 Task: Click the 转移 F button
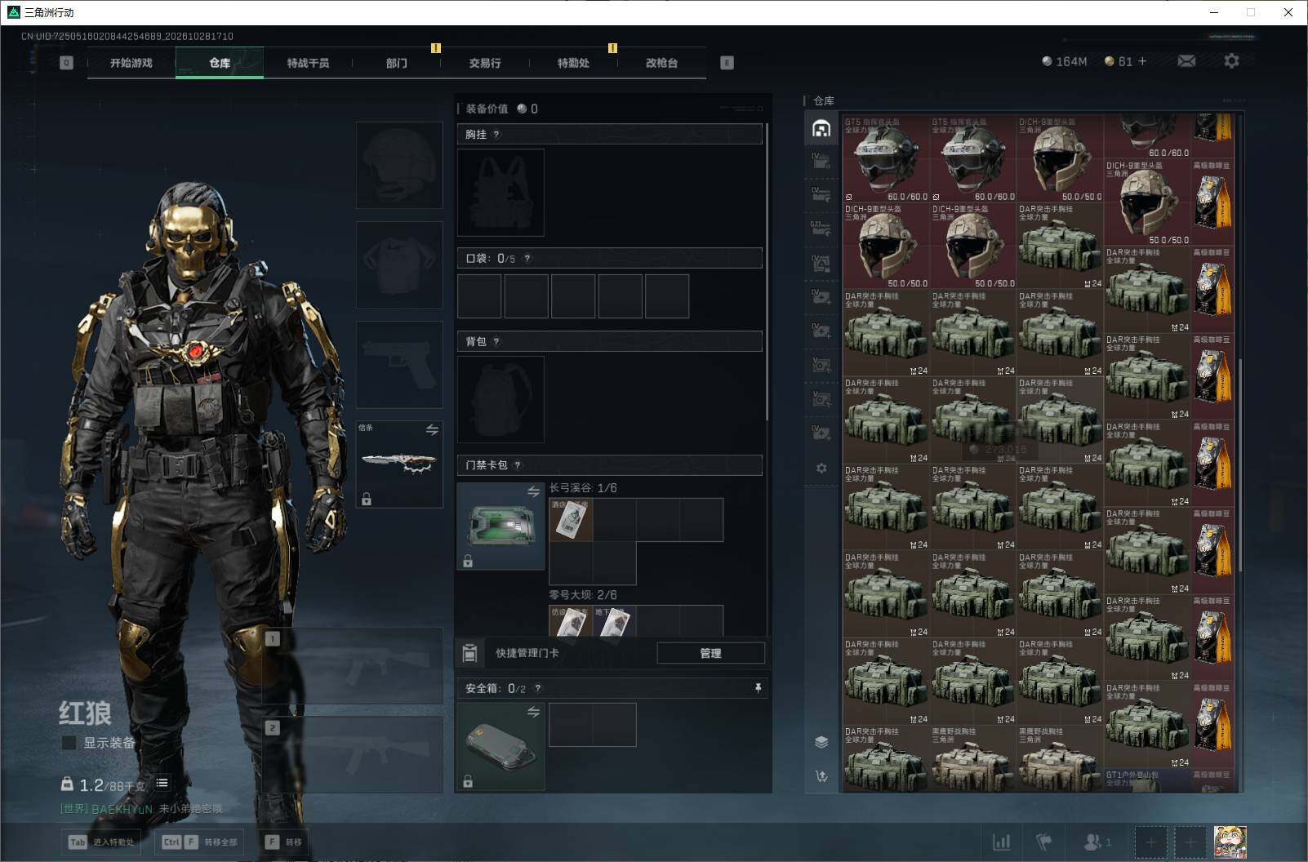click(x=284, y=842)
